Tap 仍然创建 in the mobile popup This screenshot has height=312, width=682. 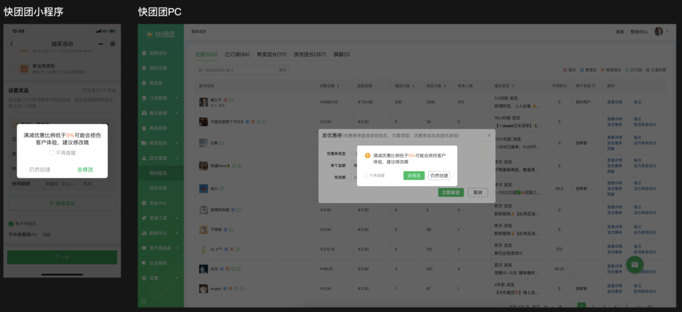(40, 170)
